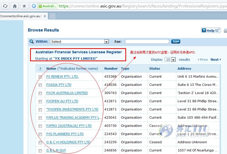Click the bookmark star icon
This screenshot has width=227, height=154.
click(x=24, y=6)
